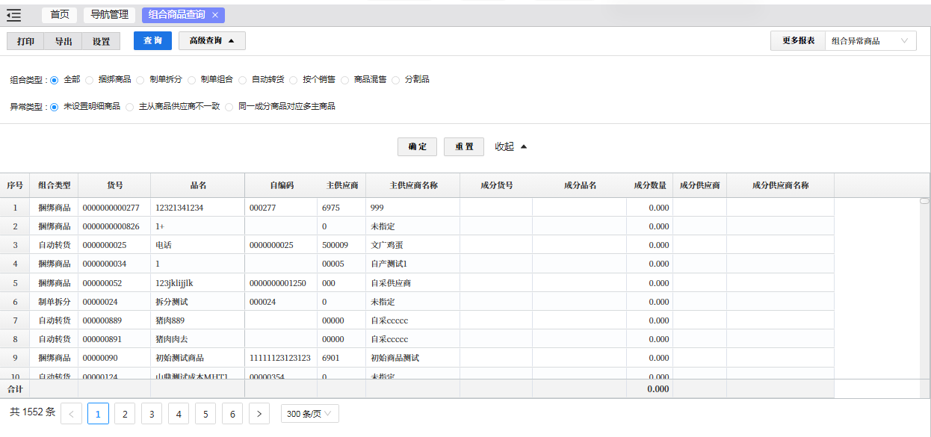Image resolution: width=931 pixels, height=437 pixels.
Task: Jump to page 6 of results
Action: tap(232, 413)
